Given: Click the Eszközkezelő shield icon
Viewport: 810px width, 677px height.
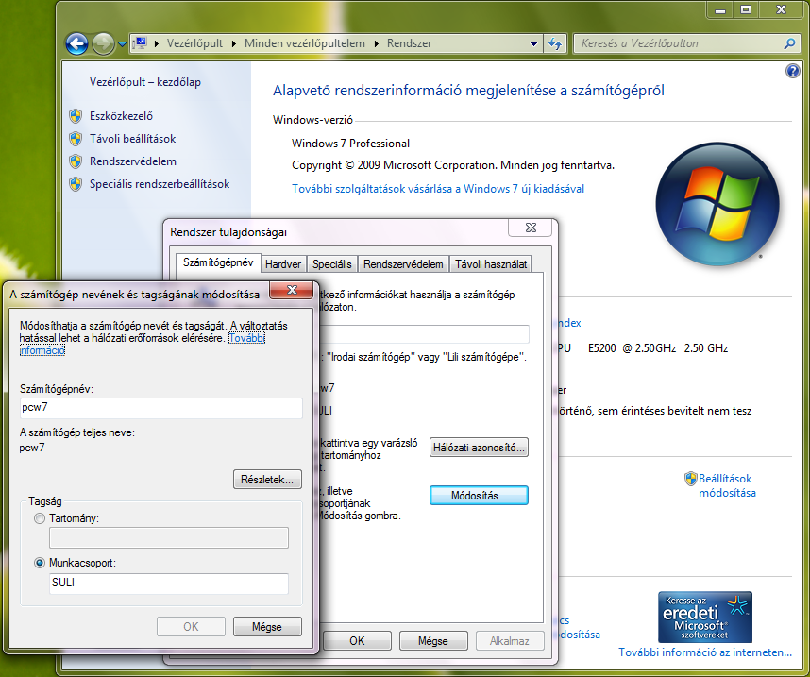Looking at the screenshot, I should (76, 116).
